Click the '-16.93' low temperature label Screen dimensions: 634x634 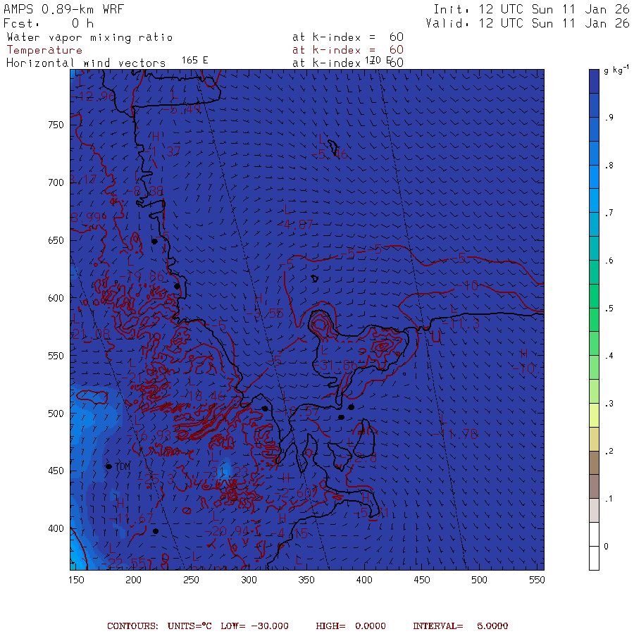[148, 435]
